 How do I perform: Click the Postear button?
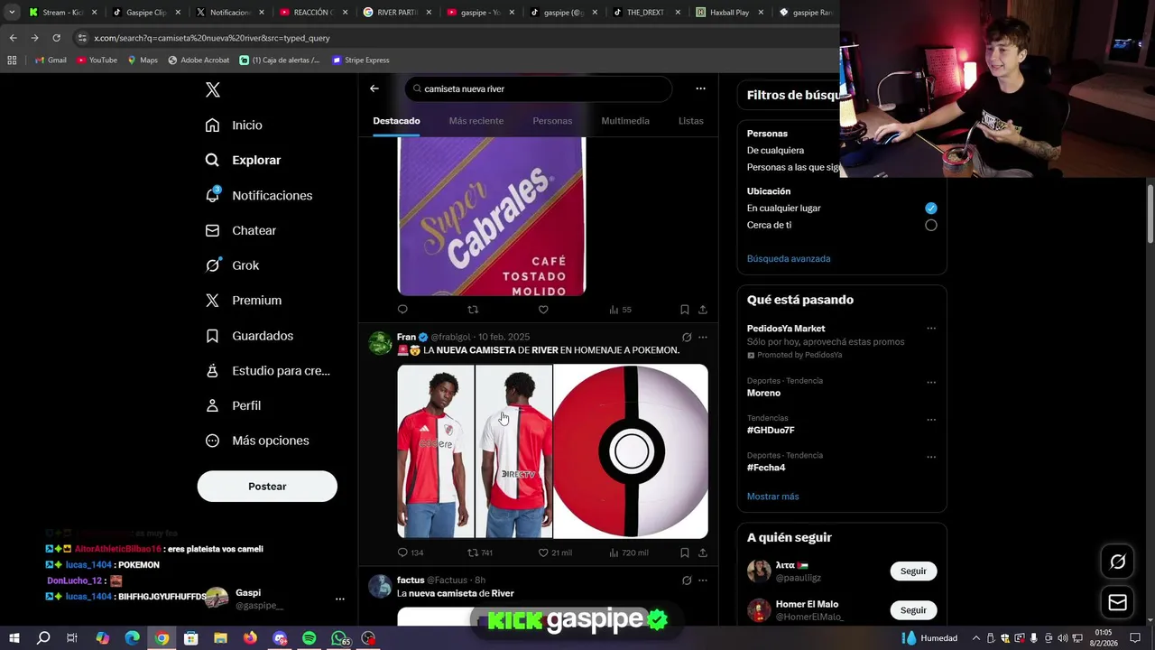[267, 486]
